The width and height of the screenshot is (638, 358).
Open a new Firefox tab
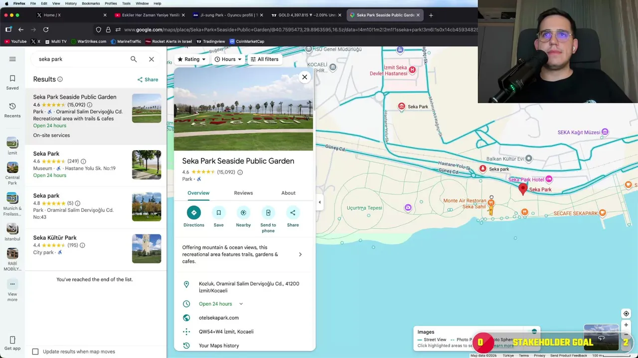point(431,15)
